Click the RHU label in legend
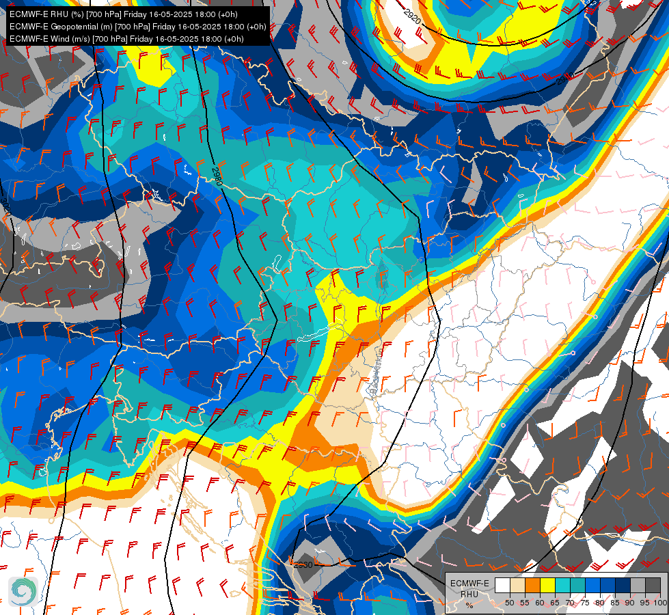The image size is (669, 615). pos(469,594)
